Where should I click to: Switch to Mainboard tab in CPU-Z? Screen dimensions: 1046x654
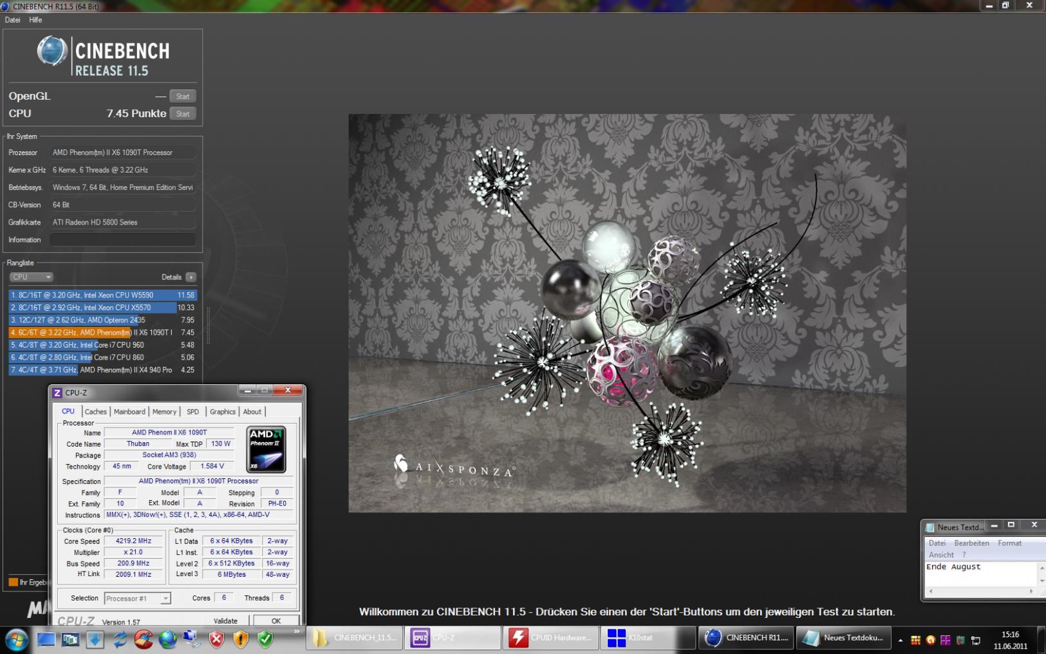click(x=129, y=412)
